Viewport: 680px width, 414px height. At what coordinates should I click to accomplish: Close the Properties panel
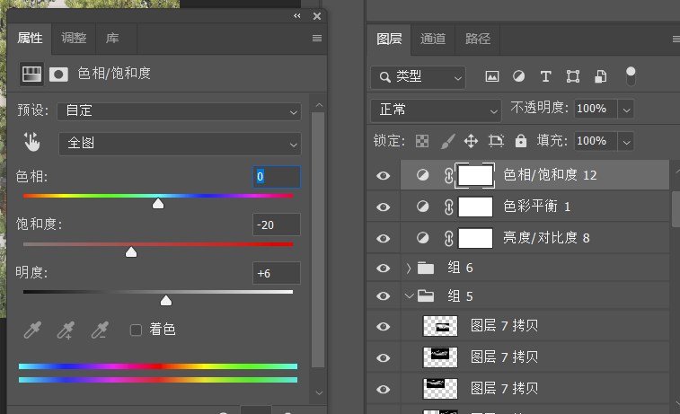pos(317,16)
